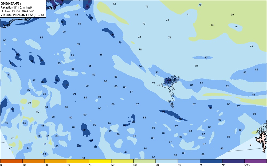Select the purple above-99.9 legend swatch
Screen dimensions: 267x167
(x=256, y=161)
